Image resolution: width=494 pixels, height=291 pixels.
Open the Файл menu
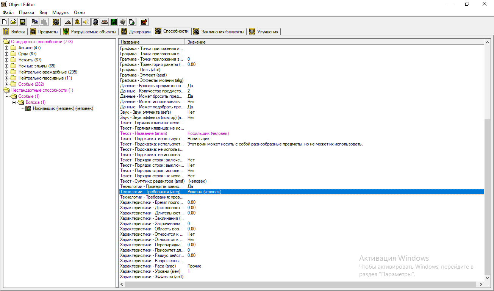(x=8, y=13)
